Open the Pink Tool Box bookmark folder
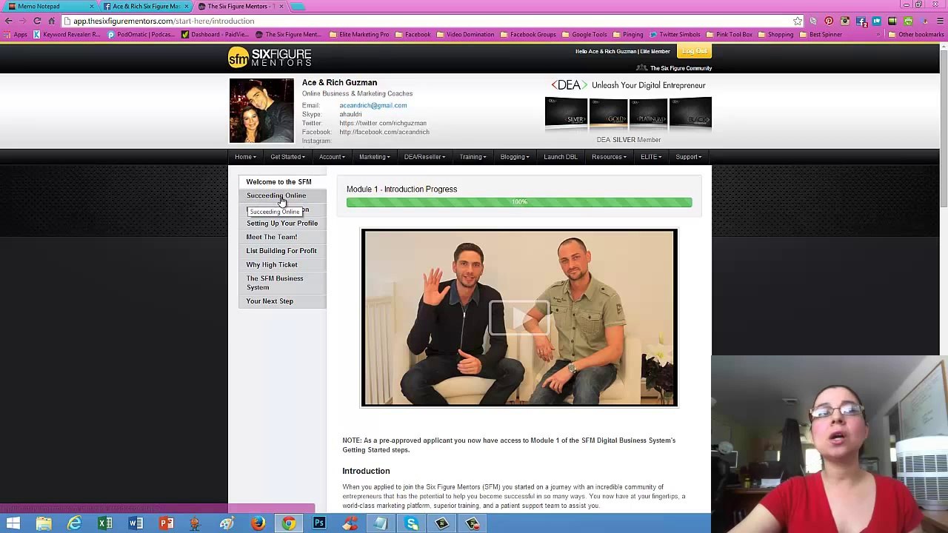The height and width of the screenshot is (533, 948). point(729,35)
